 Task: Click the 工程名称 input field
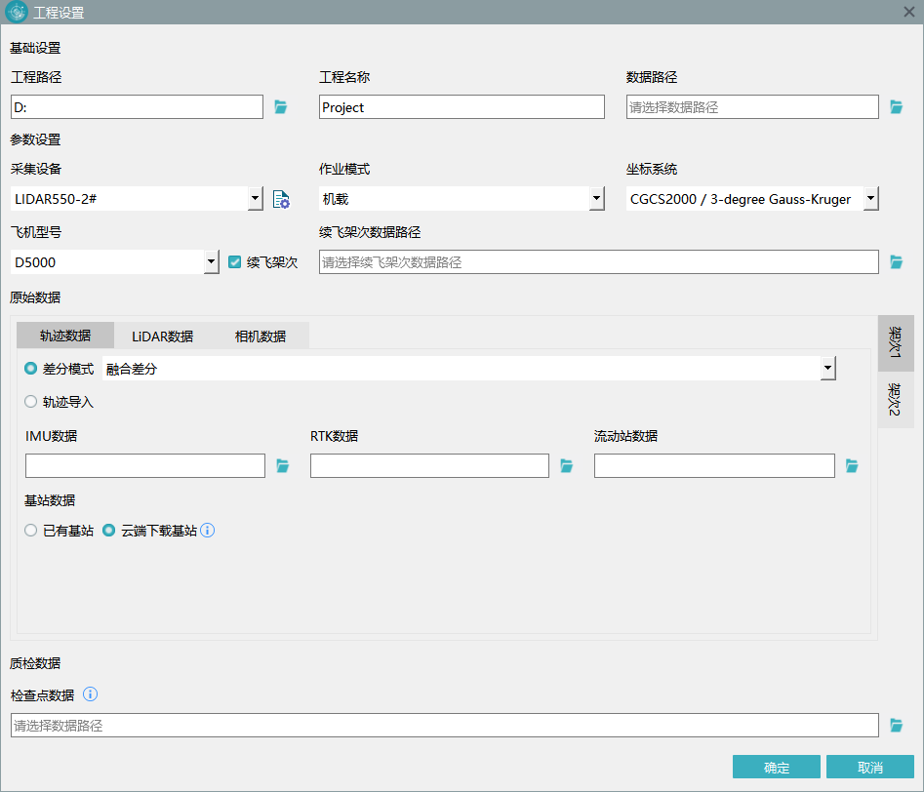pyautogui.click(x=462, y=107)
